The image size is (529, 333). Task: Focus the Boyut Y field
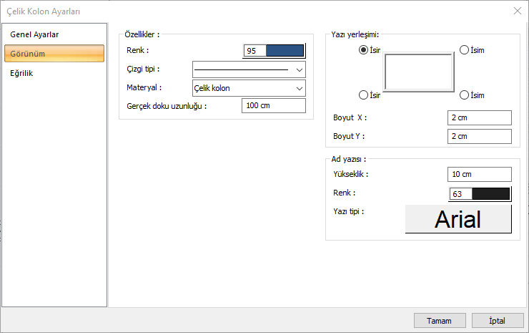tap(479, 136)
